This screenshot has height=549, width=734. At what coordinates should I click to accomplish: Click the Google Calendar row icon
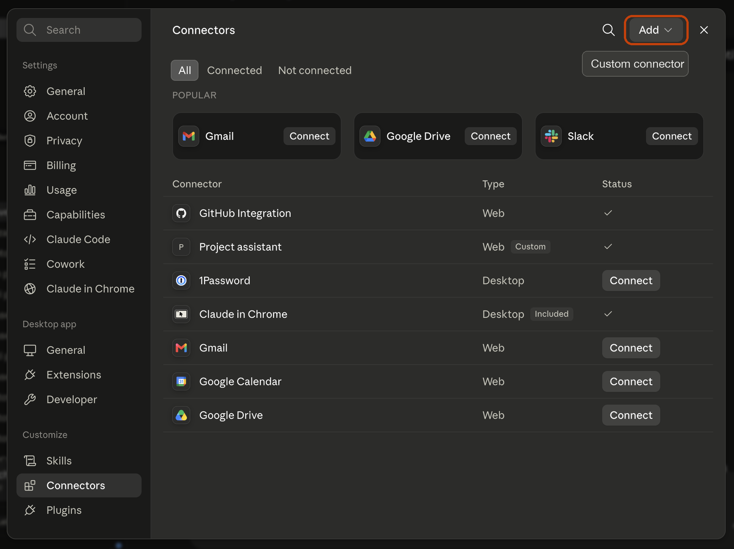pos(181,382)
